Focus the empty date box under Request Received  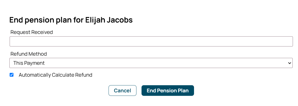(x=151, y=41)
